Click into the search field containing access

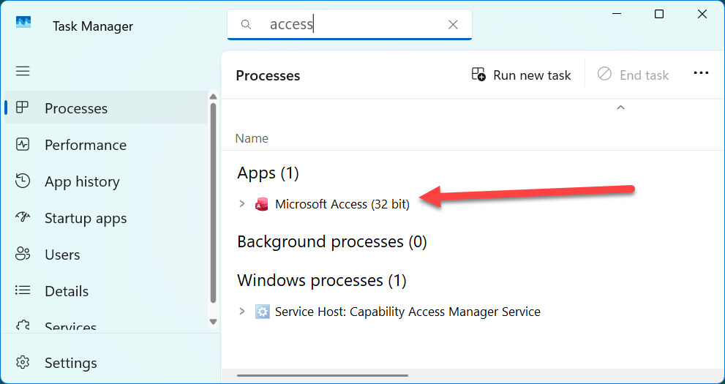pos(350,24)
